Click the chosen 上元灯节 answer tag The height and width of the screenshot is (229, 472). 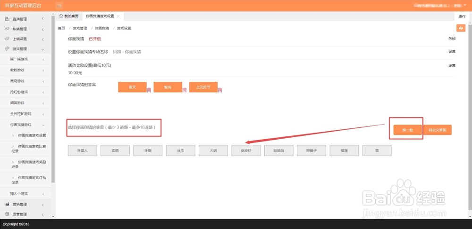[x=203, y=87]
